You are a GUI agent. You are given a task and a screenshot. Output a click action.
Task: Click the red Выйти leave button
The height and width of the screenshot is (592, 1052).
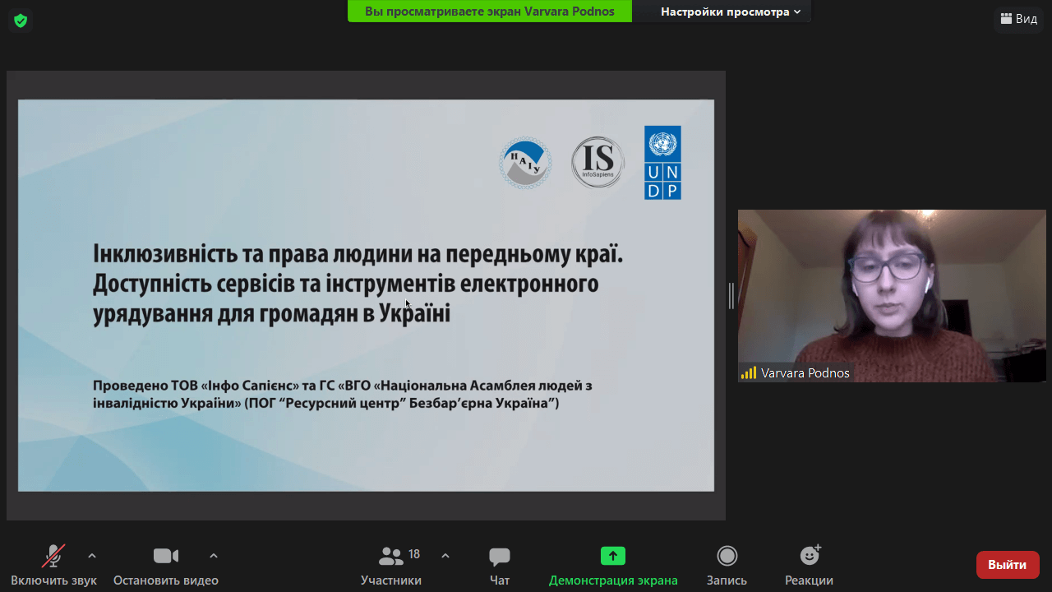pos(1007,565)
